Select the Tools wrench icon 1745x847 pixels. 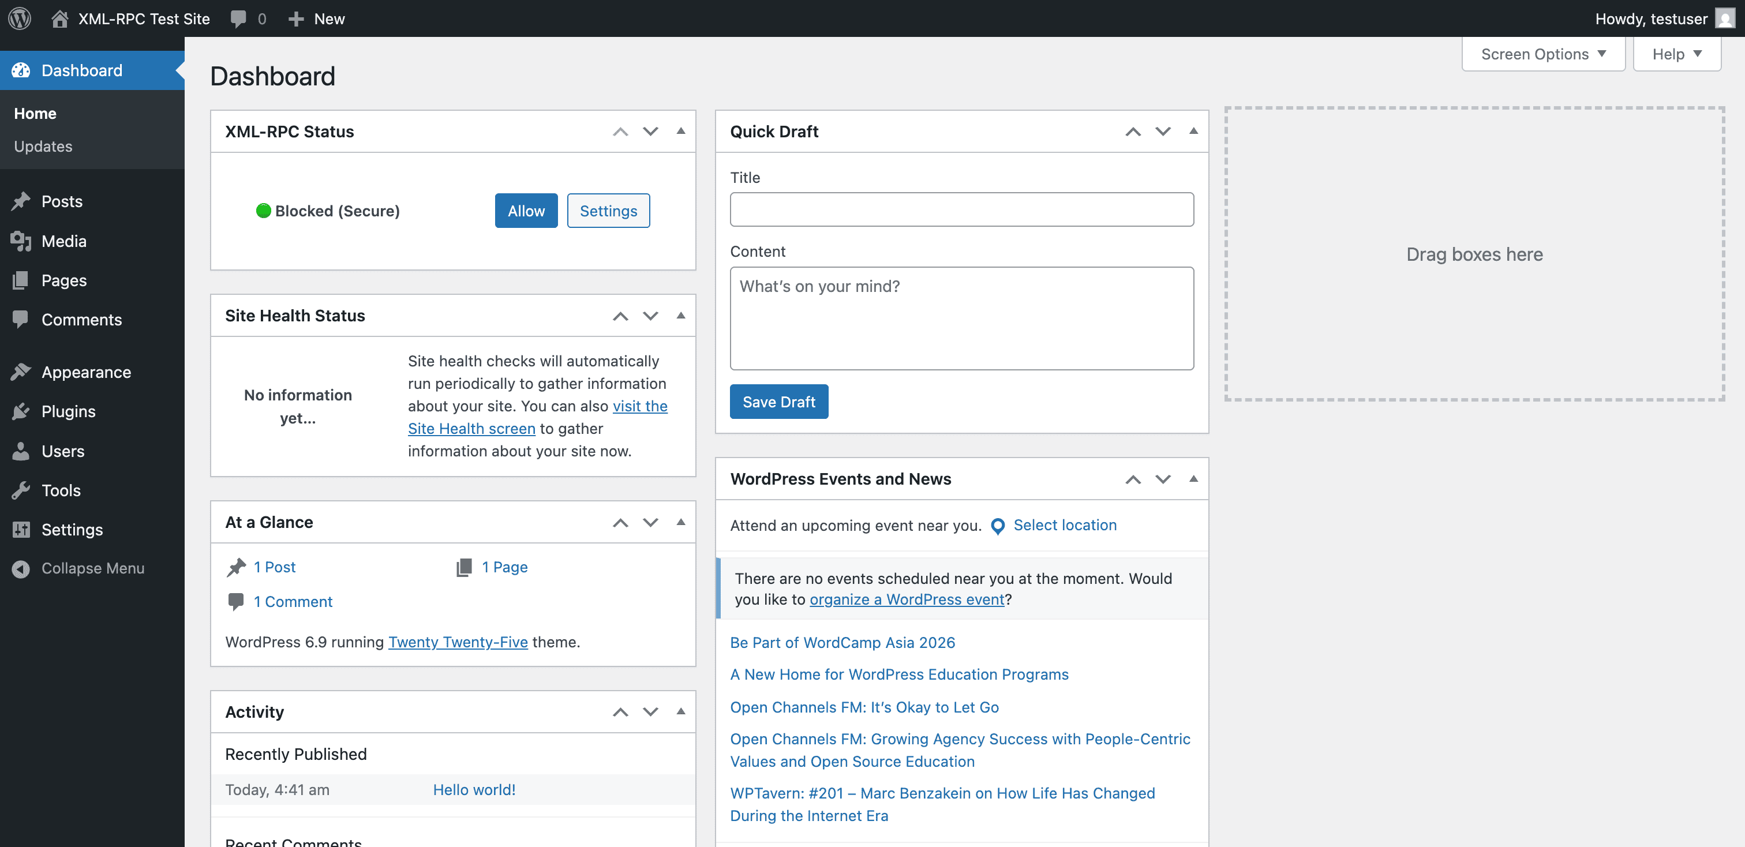[21, 490]
